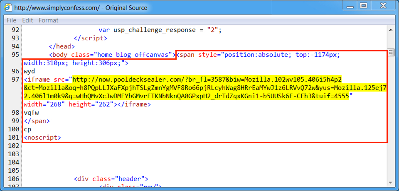399x191 pixels.
Task: Click the '<iframe src=' tag text
Action: pos(48,80)
